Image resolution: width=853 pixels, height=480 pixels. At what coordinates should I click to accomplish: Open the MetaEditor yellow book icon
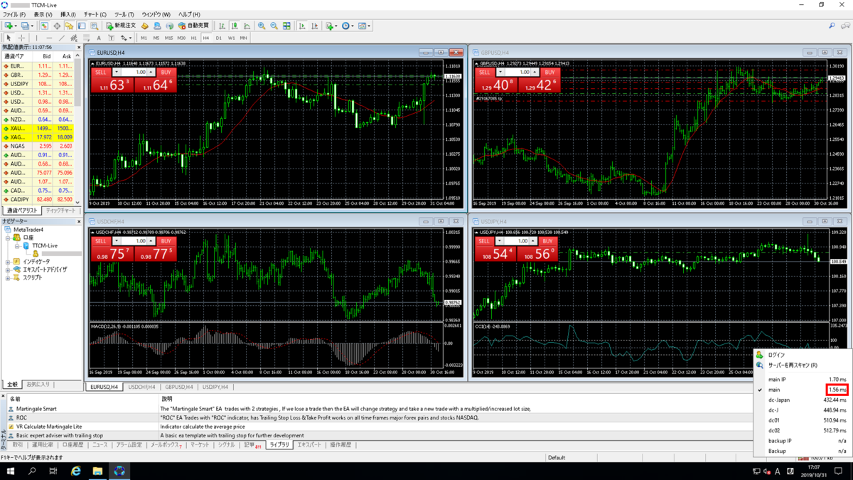(144, 26)
